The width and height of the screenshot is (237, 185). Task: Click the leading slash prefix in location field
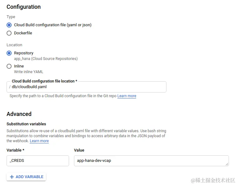point(10,87)
